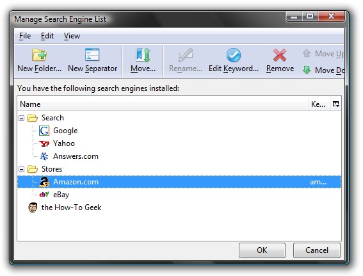This screenshot has height=276, width=363.
Task: Open the column picker icon
Action: (336, 104)
